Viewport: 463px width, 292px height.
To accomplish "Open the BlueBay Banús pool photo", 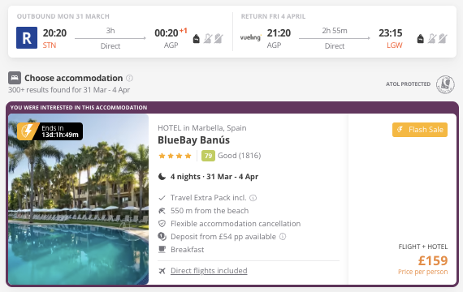I will pyautogui.click(x=78, y=200).
